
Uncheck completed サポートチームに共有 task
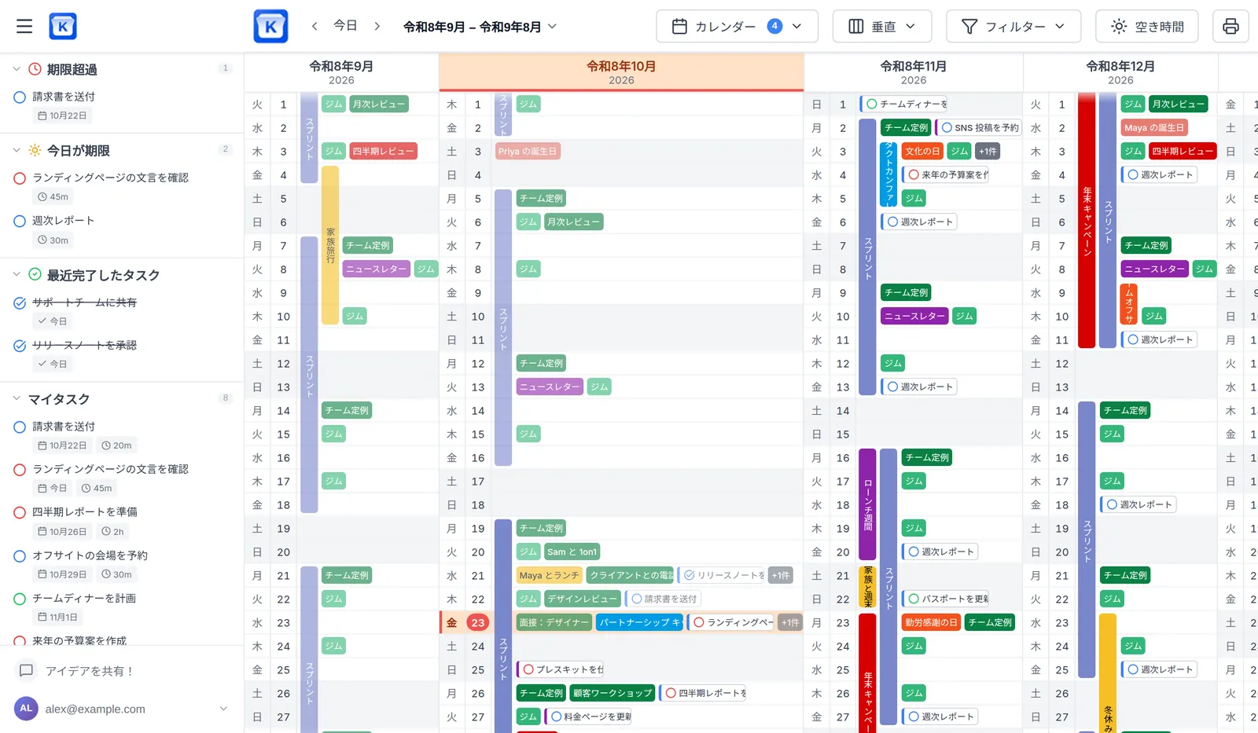(20, 303)
